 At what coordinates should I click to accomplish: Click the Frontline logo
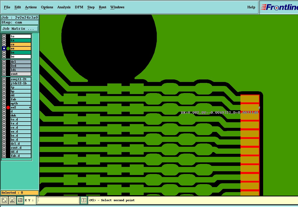point(279,7)
